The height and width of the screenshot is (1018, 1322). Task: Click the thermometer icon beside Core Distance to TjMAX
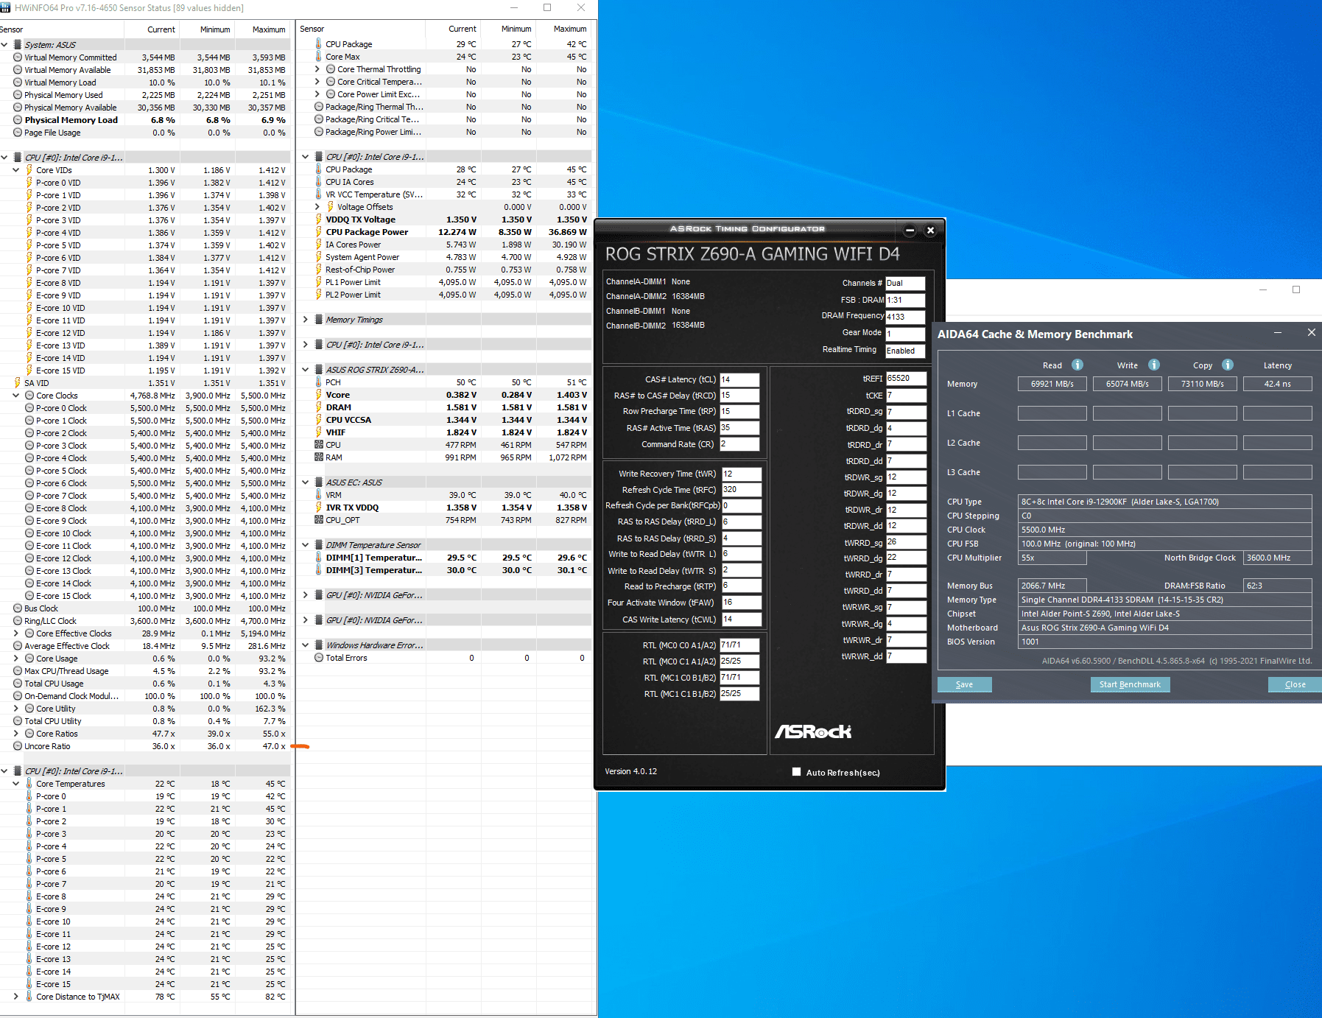pos(29,997)
